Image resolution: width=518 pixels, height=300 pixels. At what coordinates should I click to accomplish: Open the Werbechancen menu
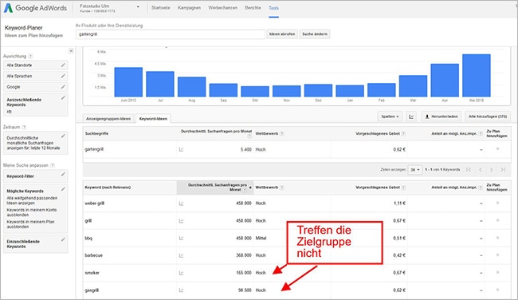222,8
